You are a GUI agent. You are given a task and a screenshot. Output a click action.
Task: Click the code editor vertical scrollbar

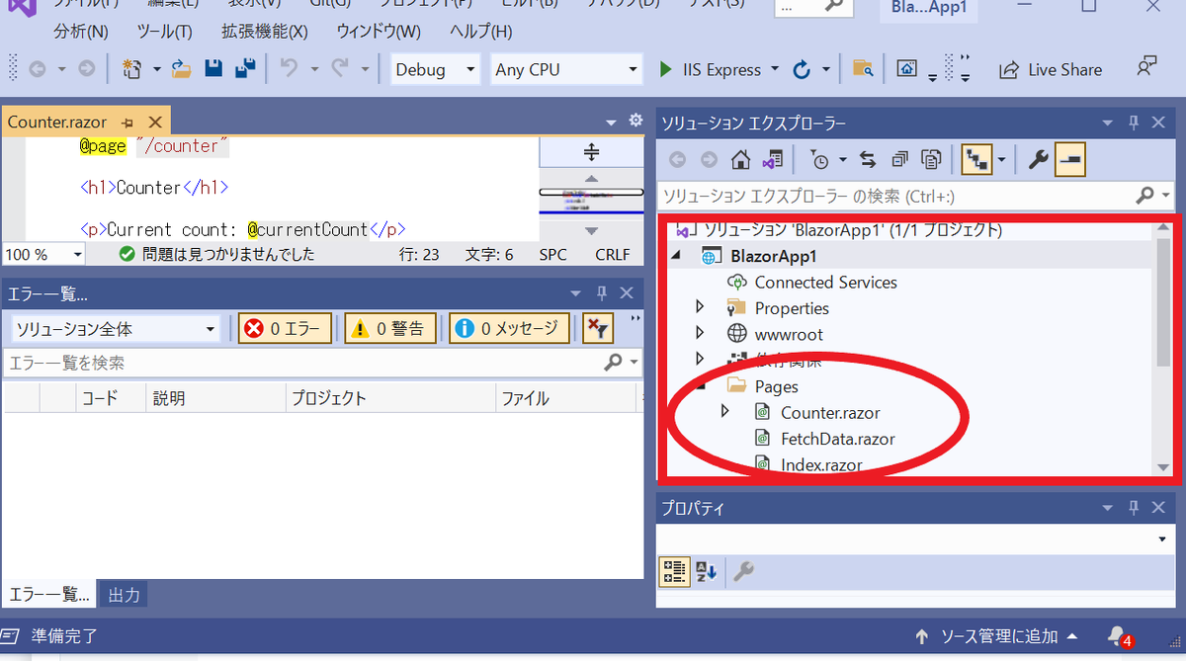pyautogui.click(x=592, y=205)
